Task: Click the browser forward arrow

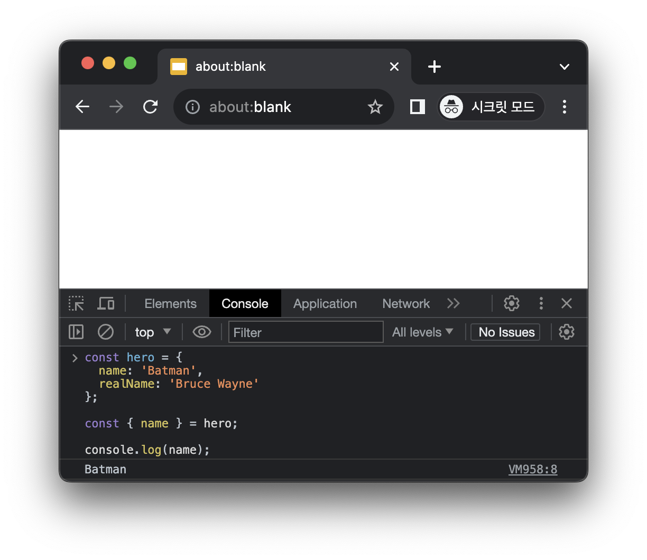Action: (x=116, y=107)
